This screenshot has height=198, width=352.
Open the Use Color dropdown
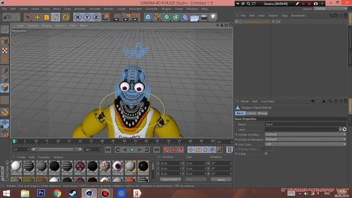tap(306, 144)
